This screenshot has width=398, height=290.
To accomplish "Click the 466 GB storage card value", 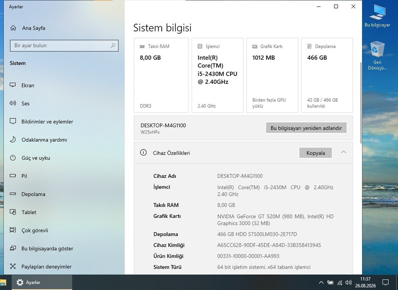I will (317, 58).
